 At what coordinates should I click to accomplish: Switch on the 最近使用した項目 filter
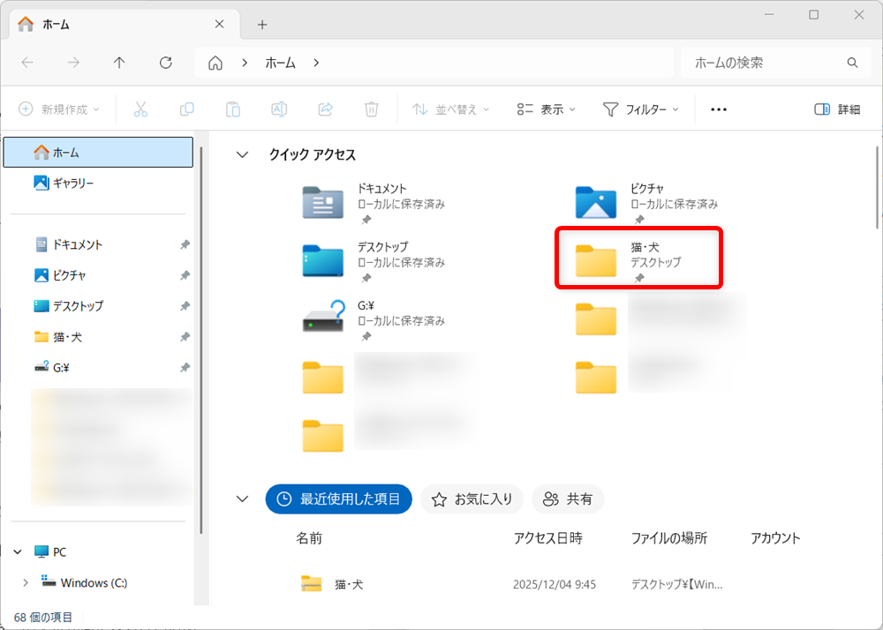click(x=338, y=499)
